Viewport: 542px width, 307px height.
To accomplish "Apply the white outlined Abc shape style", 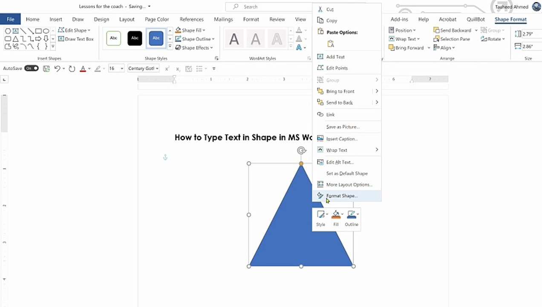I will [113, 38].
